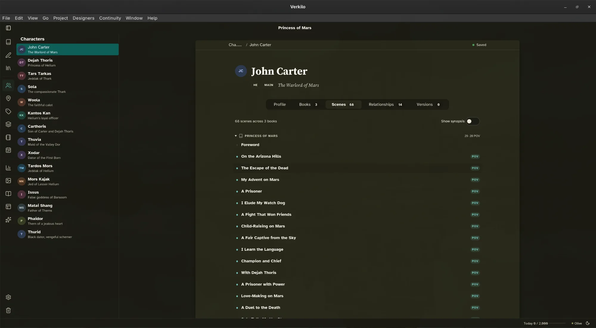Open the File menu
The image size is (596, 328).
(x=6, y=18)
